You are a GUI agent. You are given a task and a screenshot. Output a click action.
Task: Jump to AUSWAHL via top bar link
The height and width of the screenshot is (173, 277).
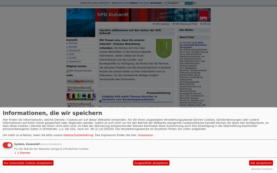click(x=155, y=3)
